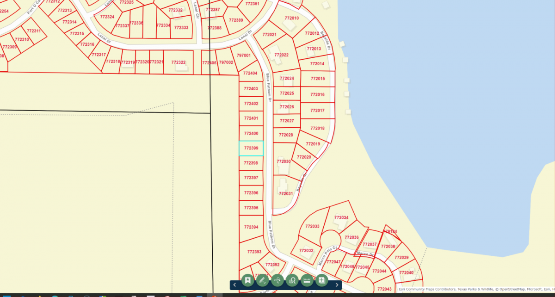Activate the feature selection tool
The image size is (555, 297).
coord(277,280)
